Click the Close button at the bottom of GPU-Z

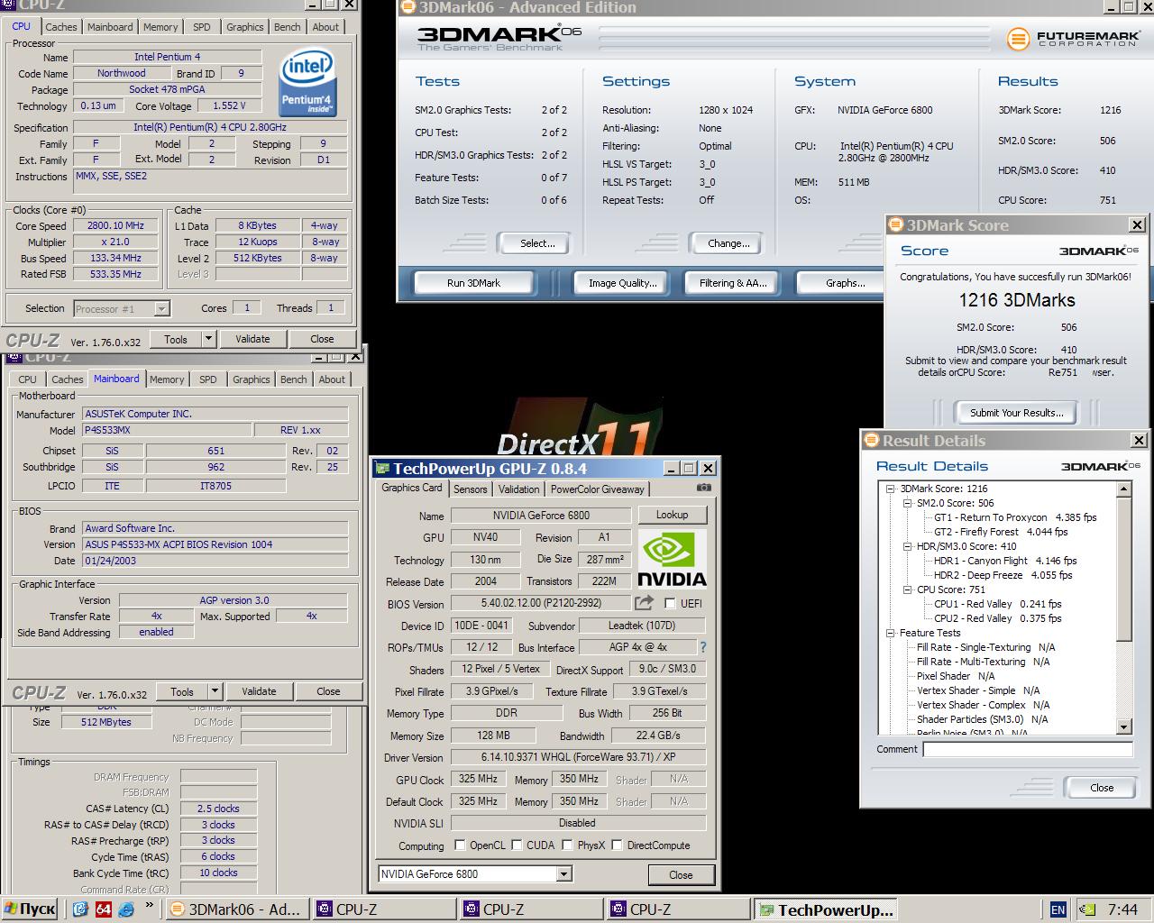coord(681,874)
